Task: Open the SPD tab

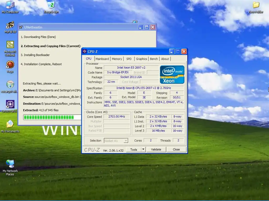Action: tap(129, 59)
